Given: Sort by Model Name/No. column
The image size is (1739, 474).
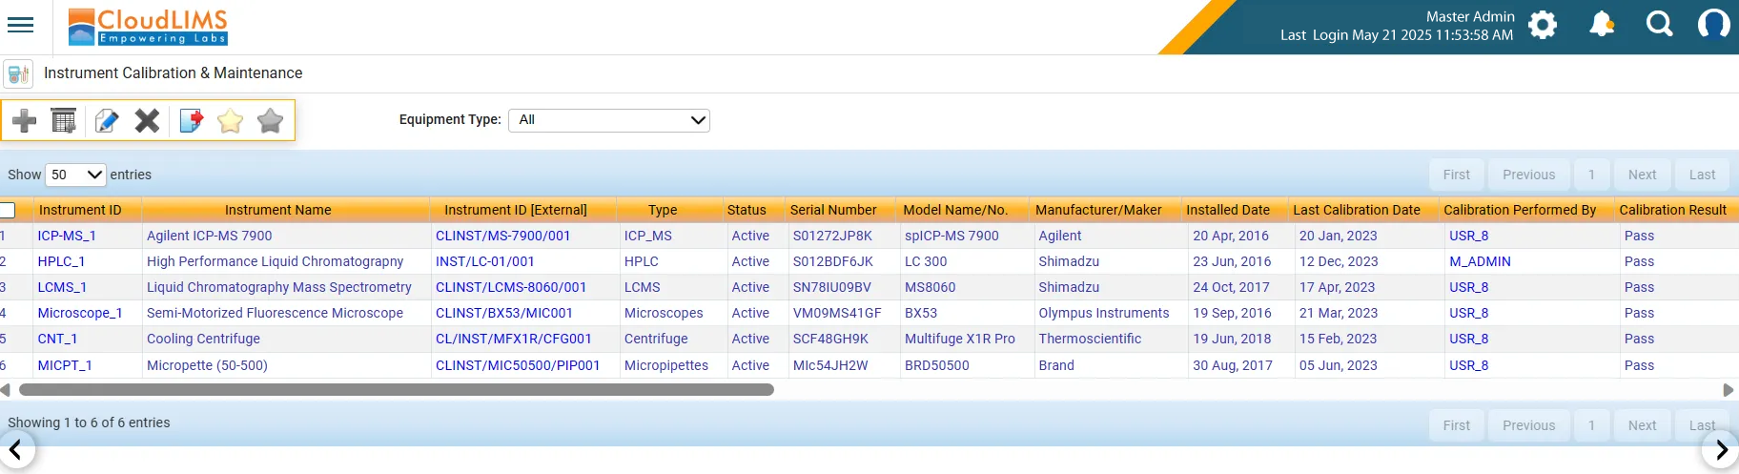Looking at the screenshot, I should 955,210.
